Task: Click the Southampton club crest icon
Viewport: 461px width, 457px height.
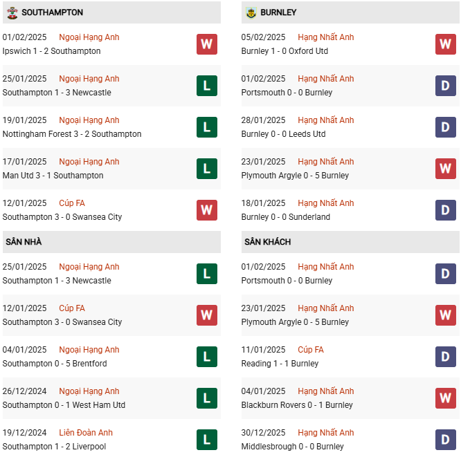Action: click(x=11, y=12)
